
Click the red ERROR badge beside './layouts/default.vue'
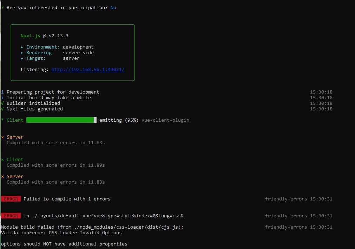point(11,216)
